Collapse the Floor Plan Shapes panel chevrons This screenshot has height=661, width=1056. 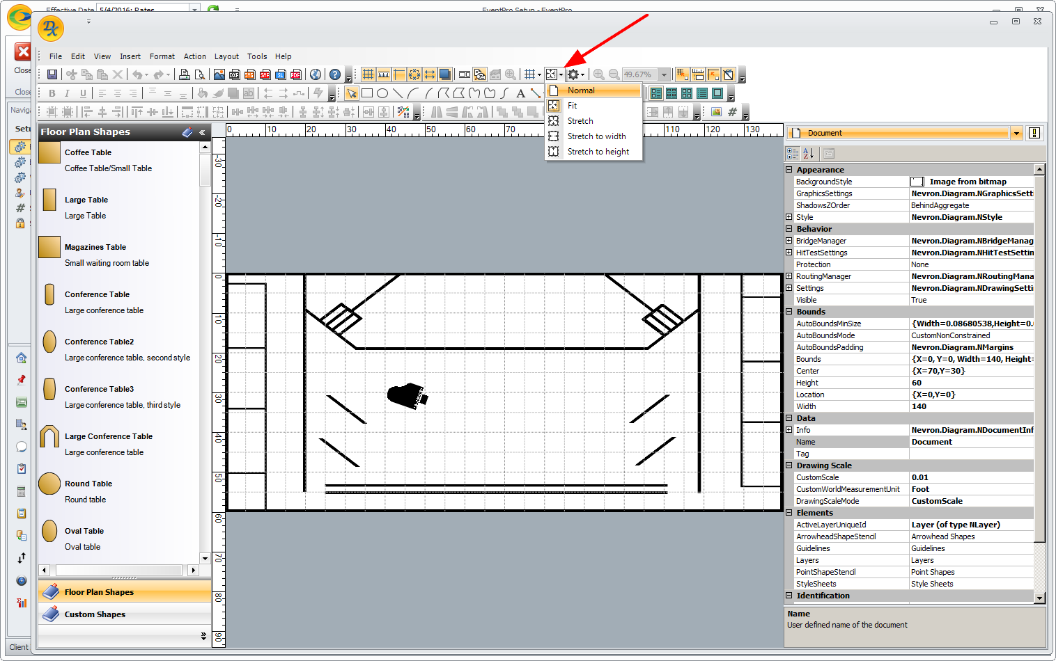coord(202,132)
